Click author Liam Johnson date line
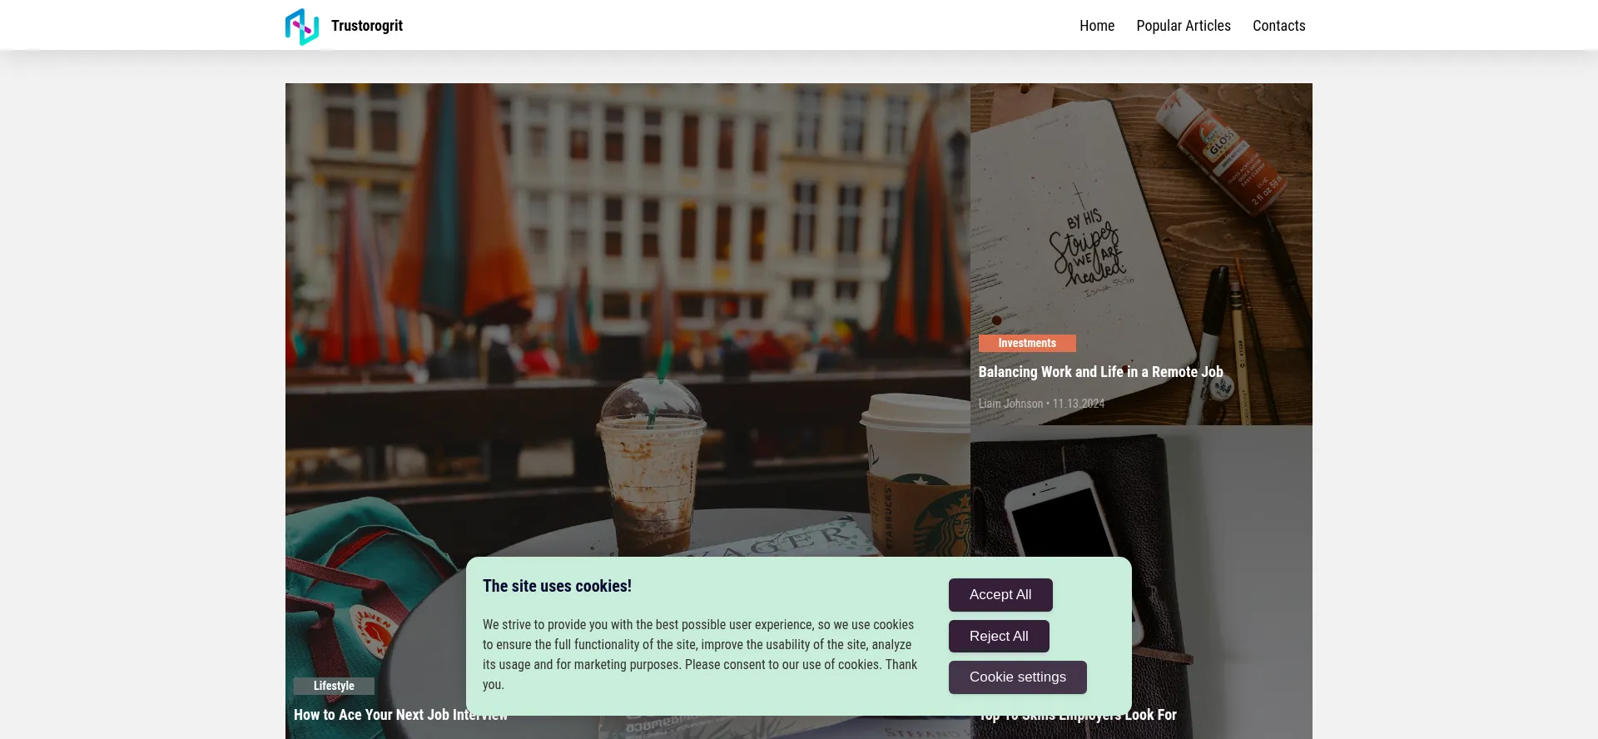Viewport: 1598px width, 739px height. 1041,404
